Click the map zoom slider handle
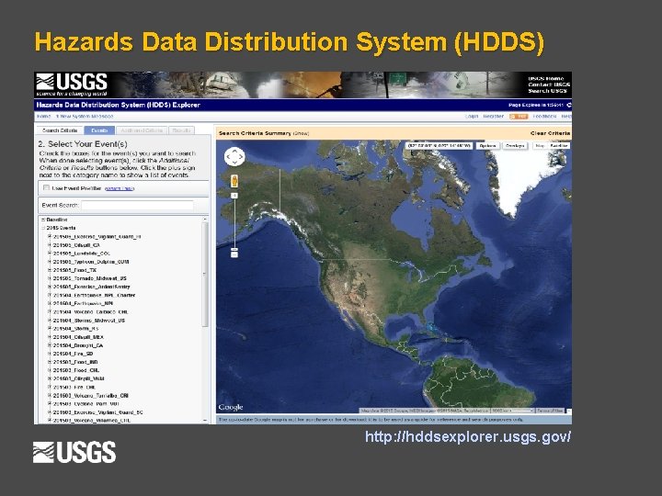 coord(234,249)
